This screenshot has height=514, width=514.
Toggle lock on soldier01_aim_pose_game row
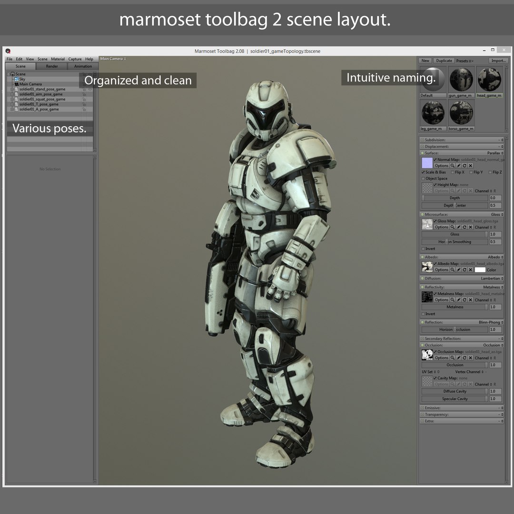click(84, 94)
